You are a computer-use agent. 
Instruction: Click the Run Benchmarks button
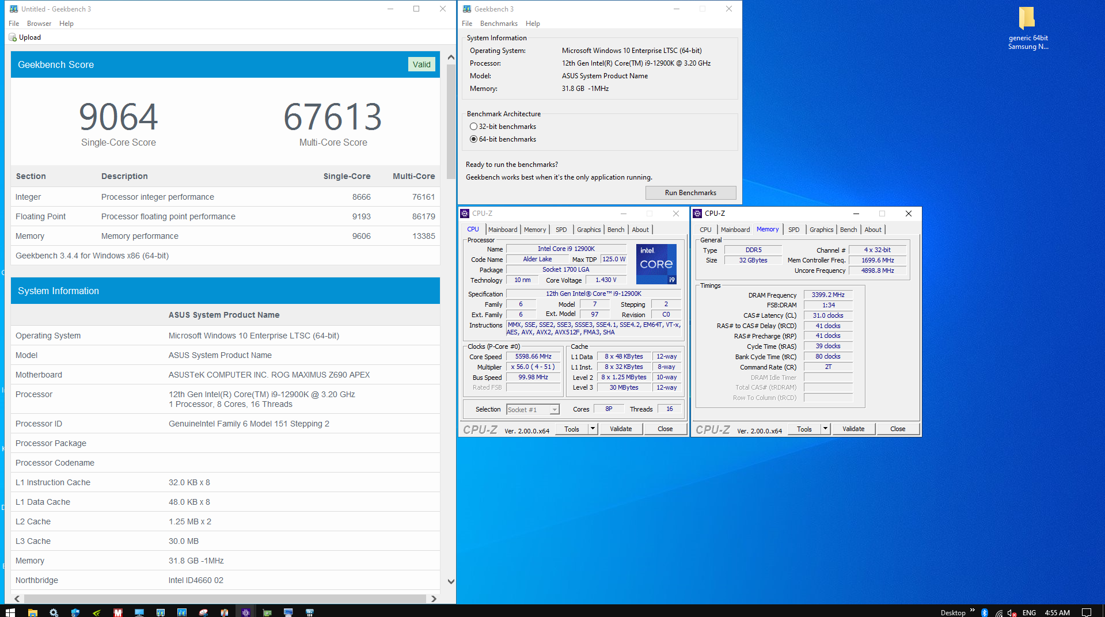pos(690,193)
